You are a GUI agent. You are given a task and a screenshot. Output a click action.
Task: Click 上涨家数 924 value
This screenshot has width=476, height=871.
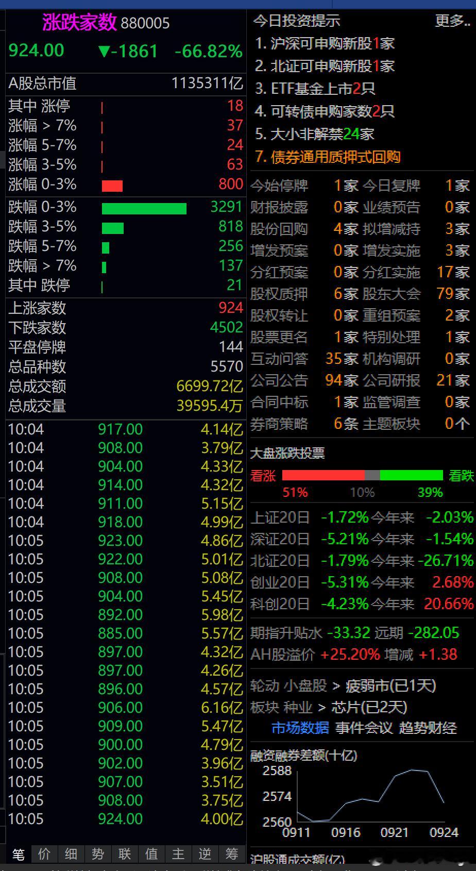click(x=231, y=308)
